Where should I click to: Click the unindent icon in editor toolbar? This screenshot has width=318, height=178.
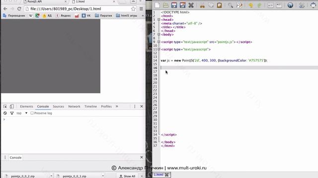point(279,5)
